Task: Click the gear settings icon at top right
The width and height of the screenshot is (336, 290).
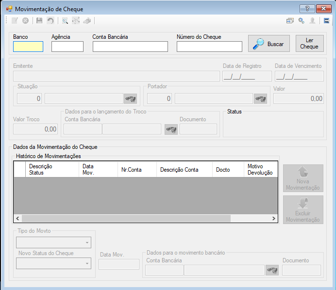Action: pyautogui.click(x=302, y=21)
